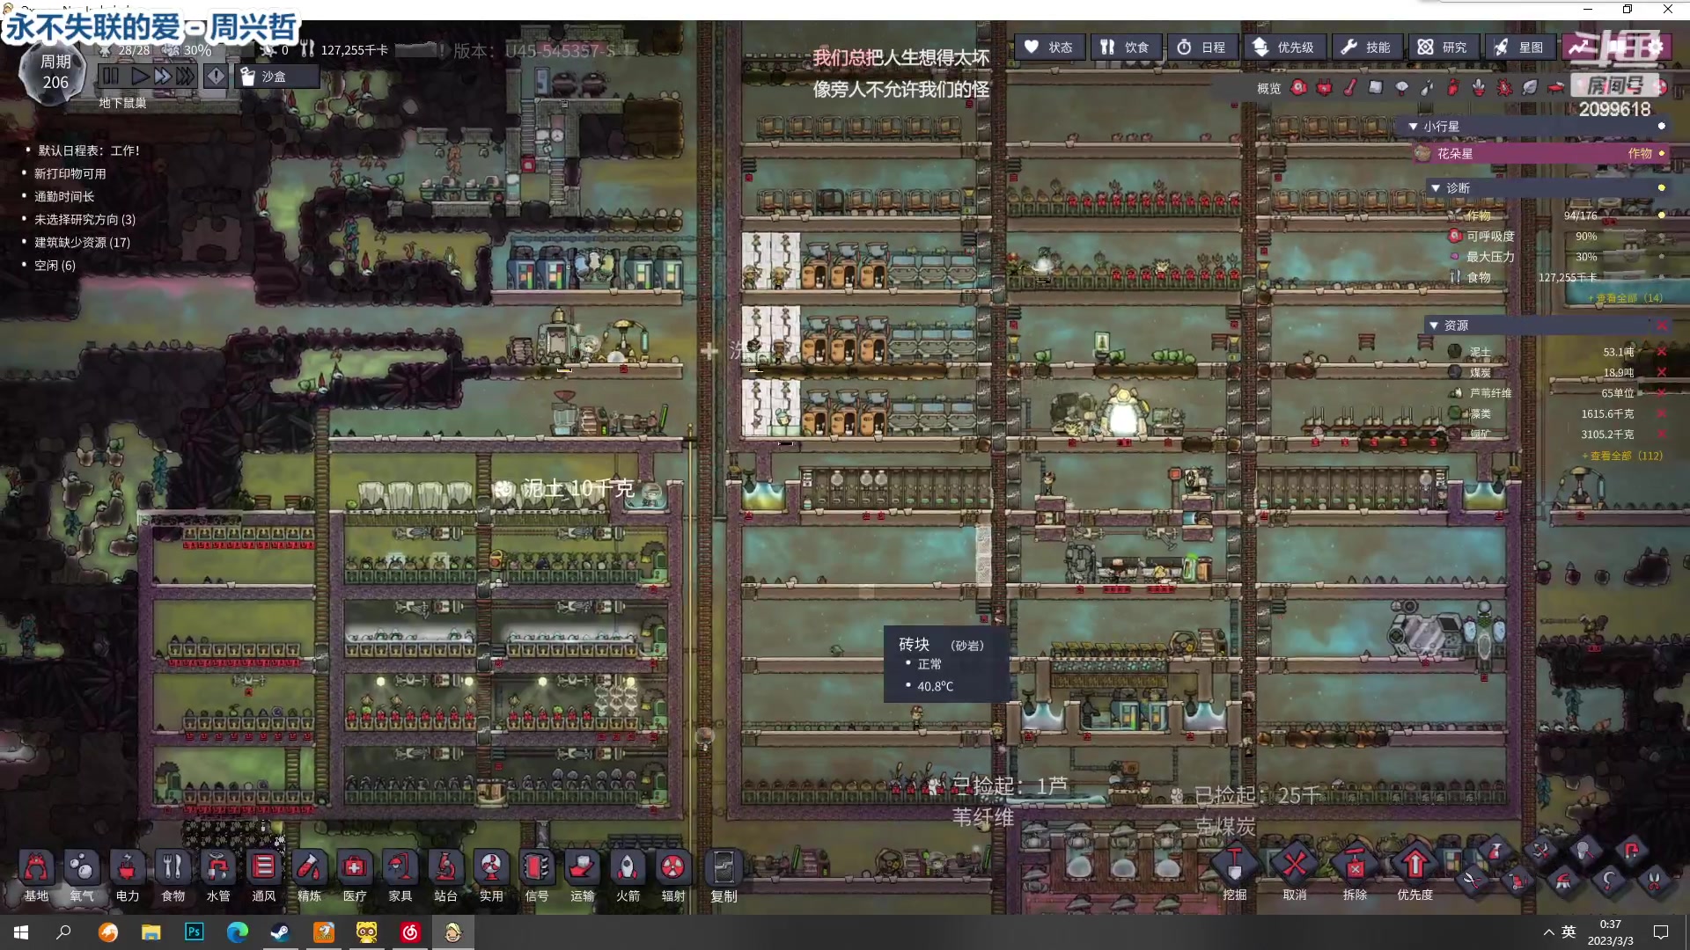Open the 电力 (Power) build menu
Viewport: 1690px width, 950px height.
click(x=127, y=868)
